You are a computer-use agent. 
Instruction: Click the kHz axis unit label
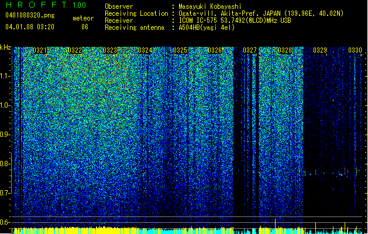pos(5,47)
